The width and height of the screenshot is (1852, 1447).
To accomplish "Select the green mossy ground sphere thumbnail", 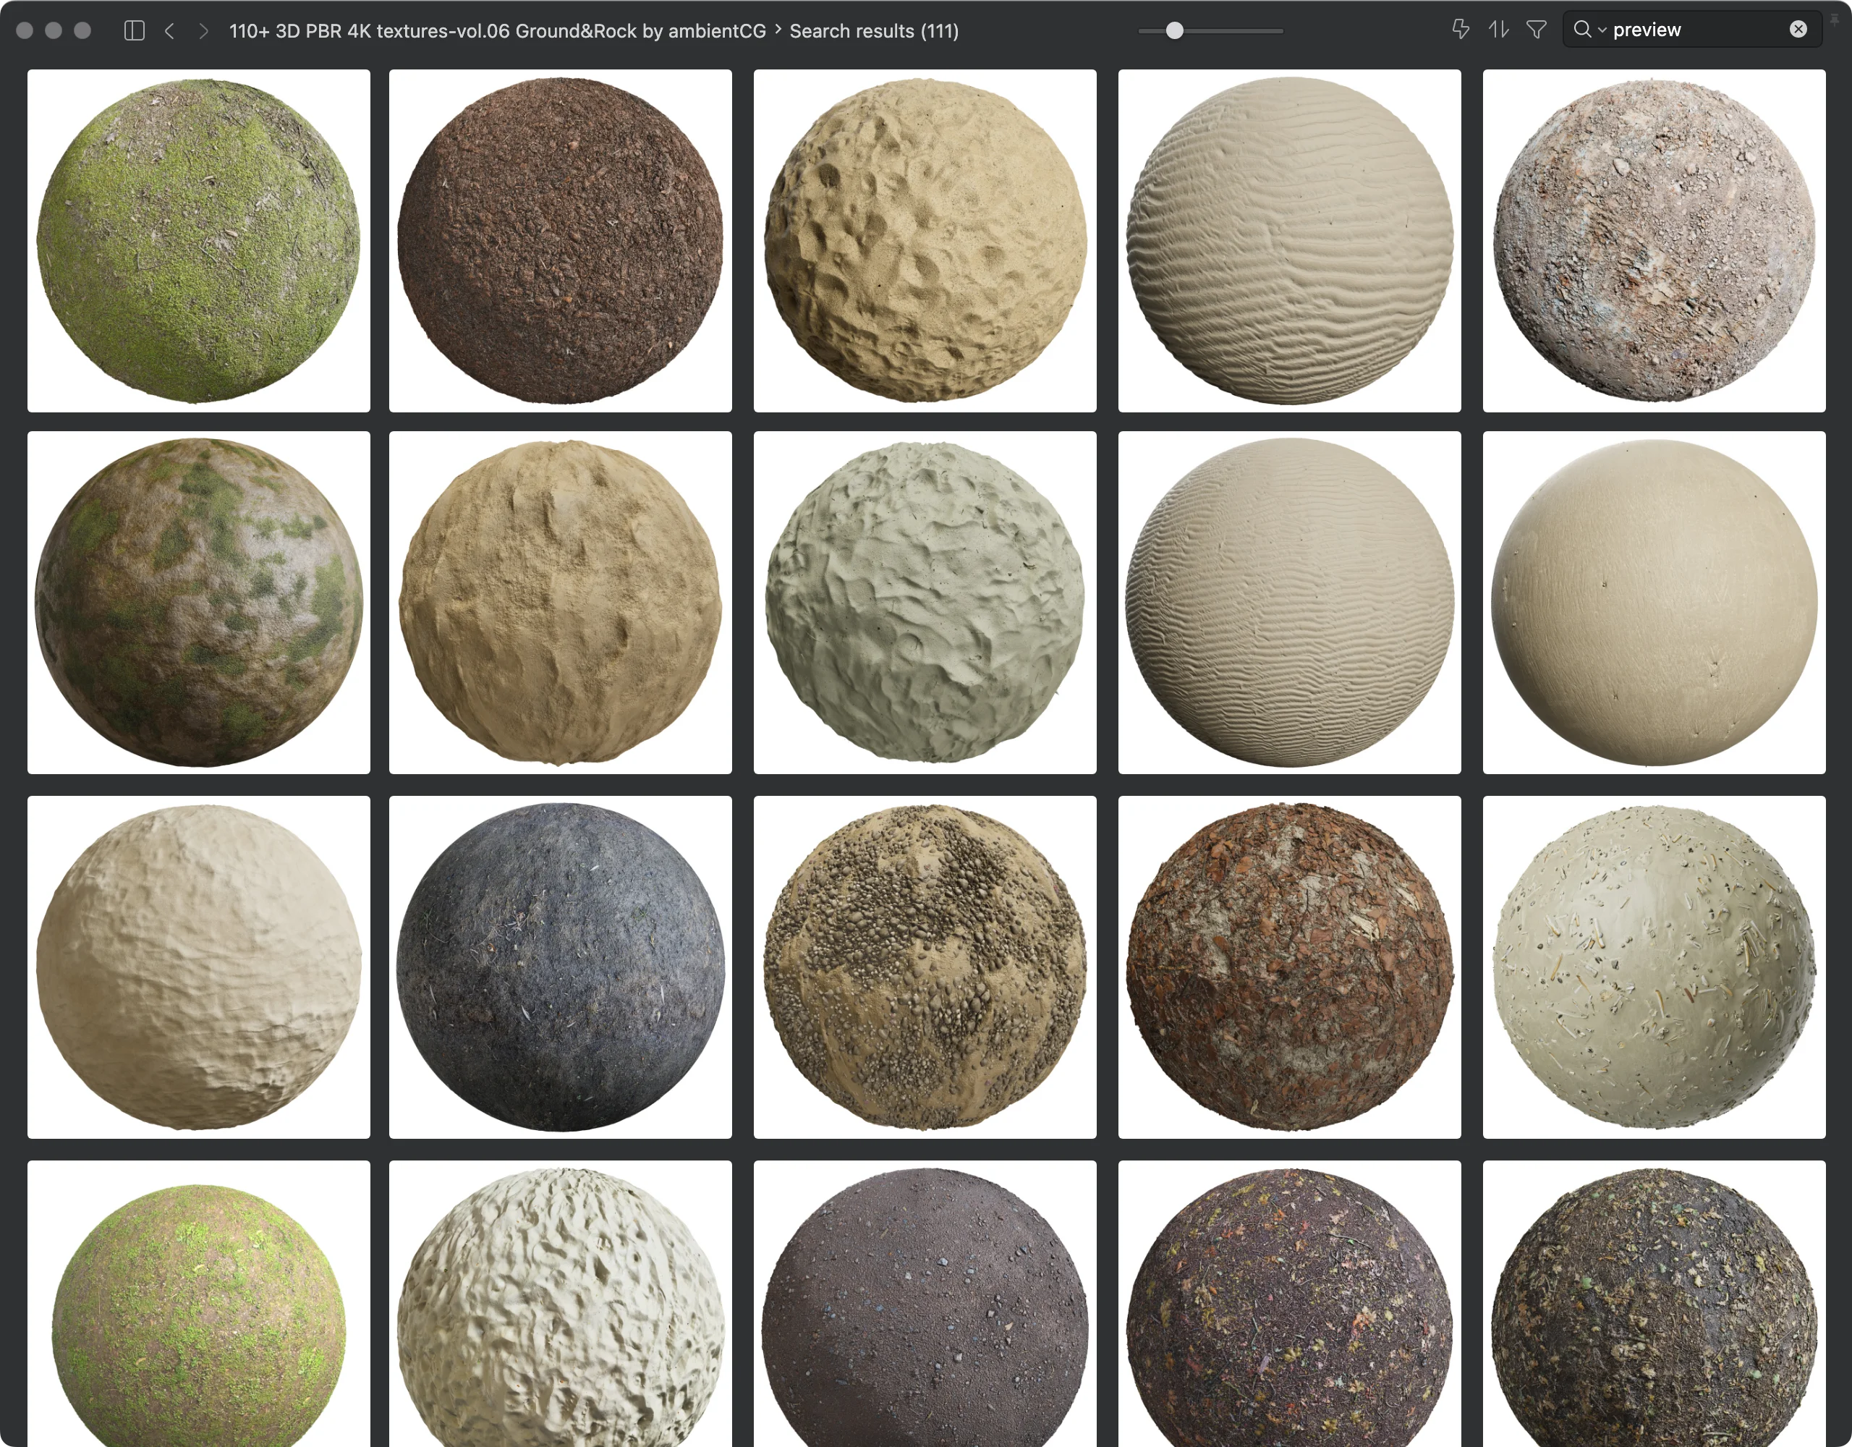I will 198,241.
